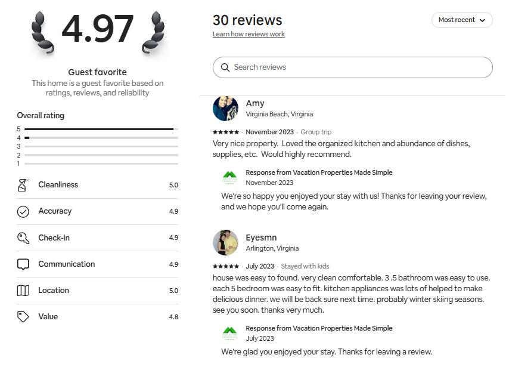Click Amy's profile photo
The image size is (506, 367).
[225, 109]
